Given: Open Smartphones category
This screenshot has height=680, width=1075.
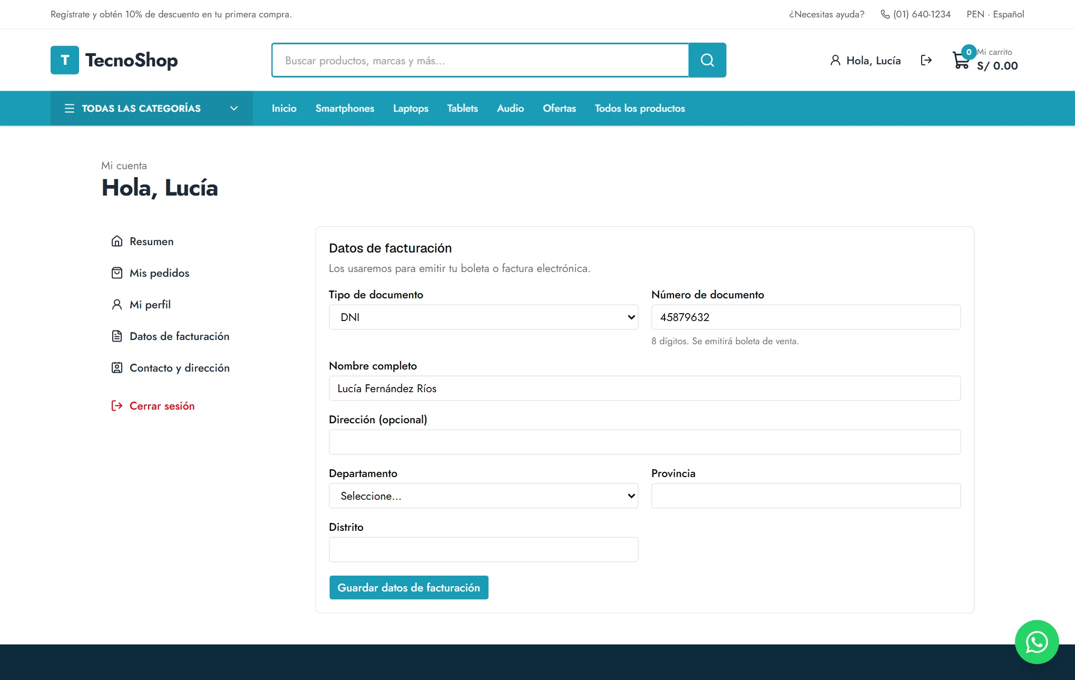Looking at the screenshot, I should (x=345, y=108).
